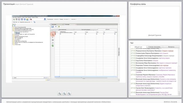This screenshot has height=103, width=183.
Task: Switch to the Список пользователей tab
Action: (x=155, y=47)
